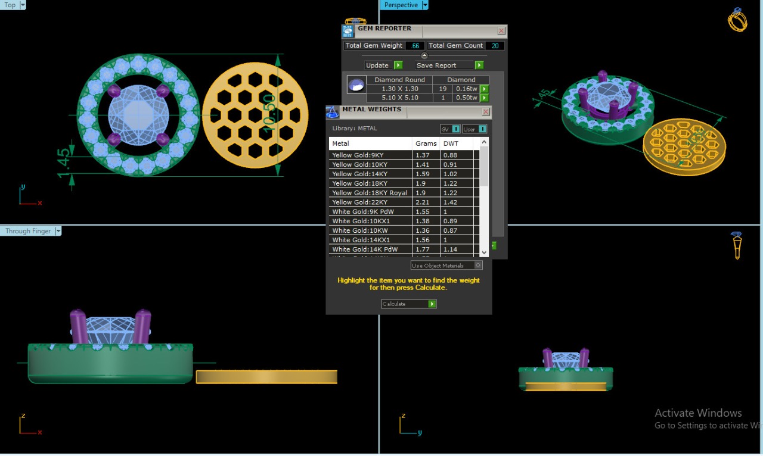Collapse the Gem Reporter header section
The width and height of the screenshot is (763, 456).
(424, 55)
